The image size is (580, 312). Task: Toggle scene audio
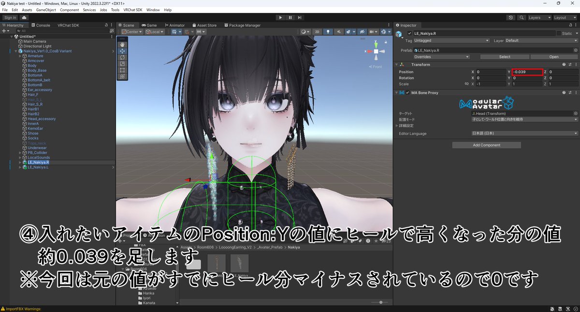pyautogui.click(x=338, y=31)
